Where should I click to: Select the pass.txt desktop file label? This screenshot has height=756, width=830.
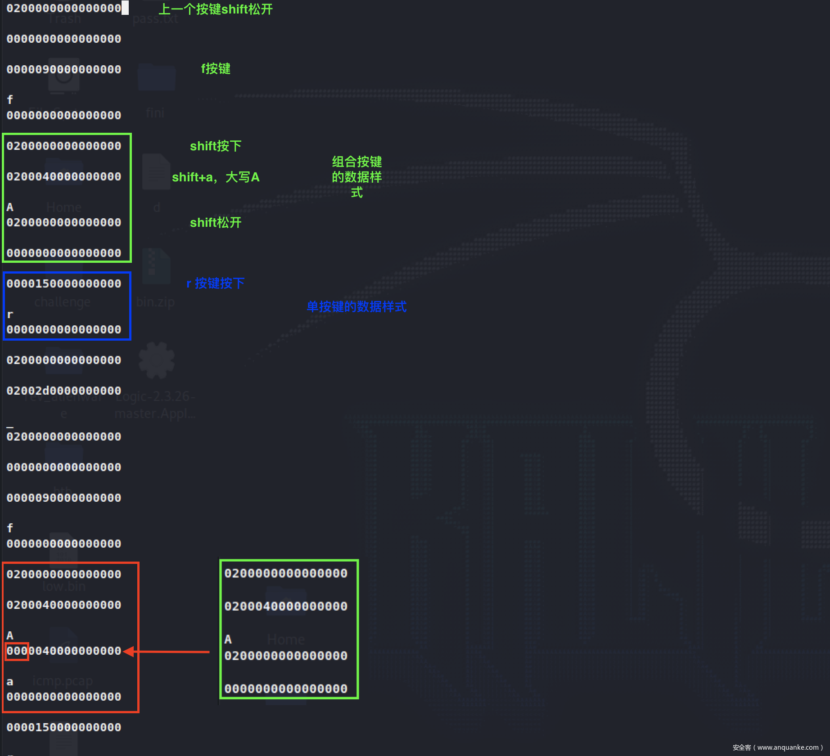(155, 19)
